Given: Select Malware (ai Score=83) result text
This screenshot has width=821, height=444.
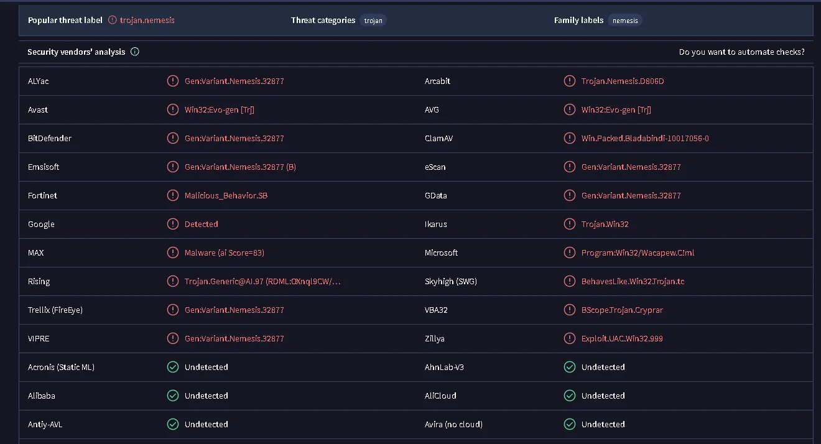Looking at the screenshot, I should pos(225,252).
